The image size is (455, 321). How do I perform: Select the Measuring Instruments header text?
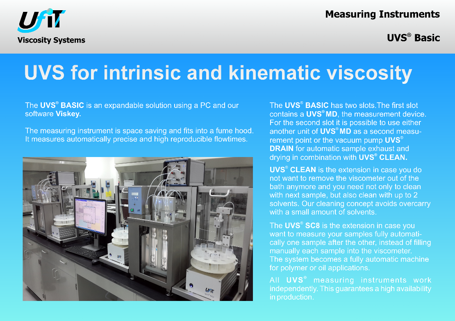point(382,14)
